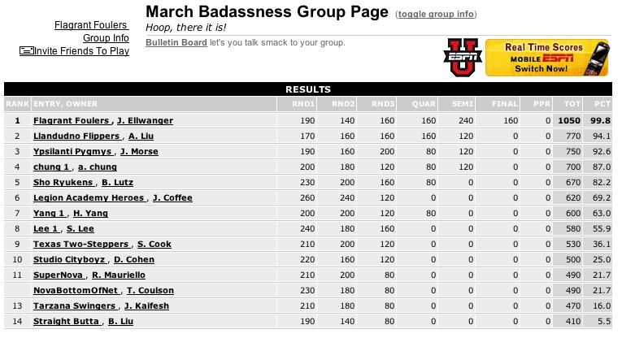This screenshot has width=622, height=338.
Task: Open the Flagrant Foulers sidebar link
Action: [x=92, y=25]
